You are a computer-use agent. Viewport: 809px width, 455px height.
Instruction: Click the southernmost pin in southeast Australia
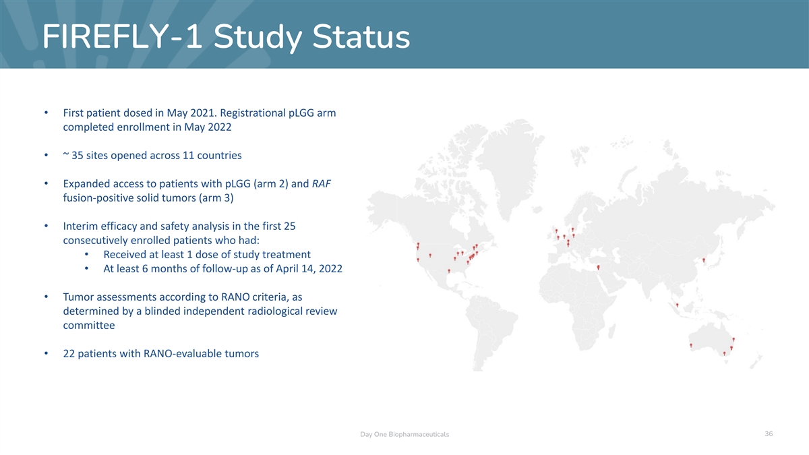click(724, 353)
